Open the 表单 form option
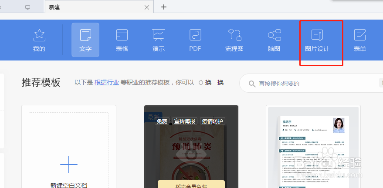 pyautogui.click(x=360, y=40)
